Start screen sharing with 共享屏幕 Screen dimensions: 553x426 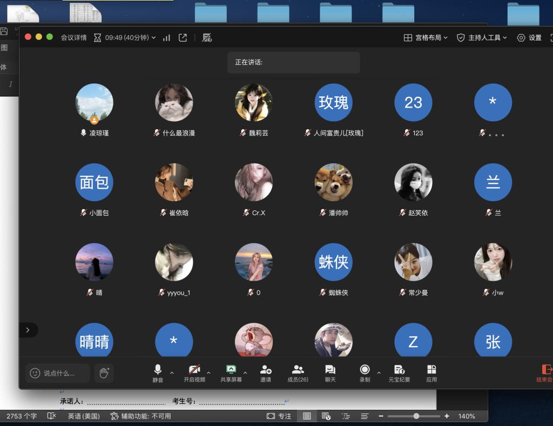(x=231, y=373)
